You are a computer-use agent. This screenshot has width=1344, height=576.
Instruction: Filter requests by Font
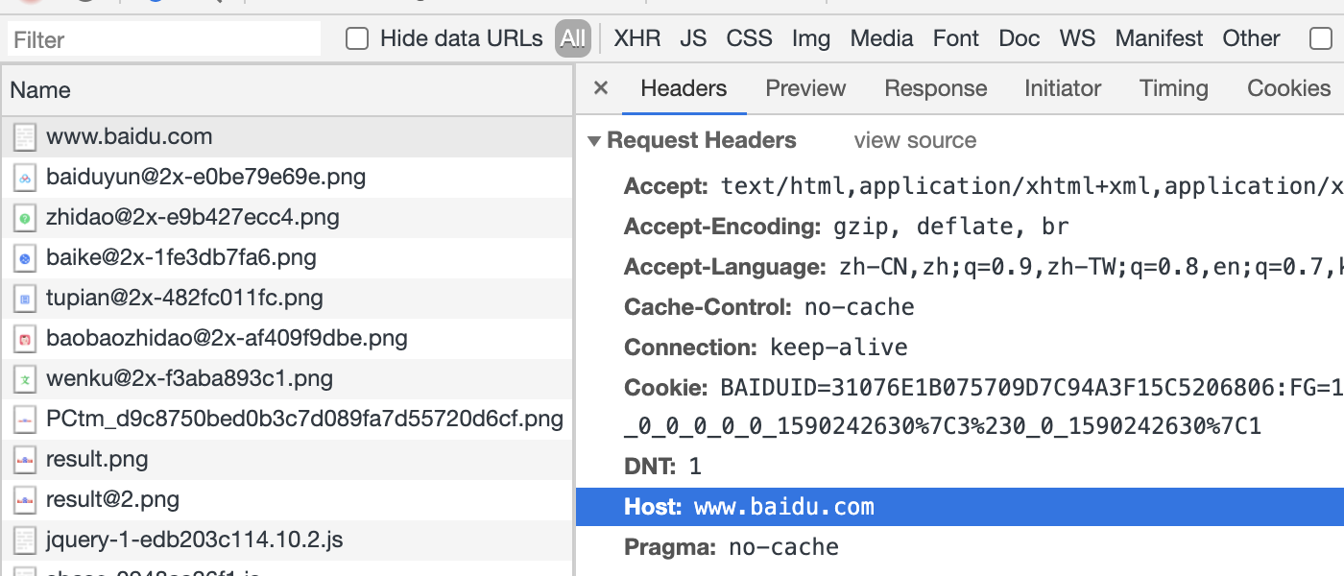(956, 38)
